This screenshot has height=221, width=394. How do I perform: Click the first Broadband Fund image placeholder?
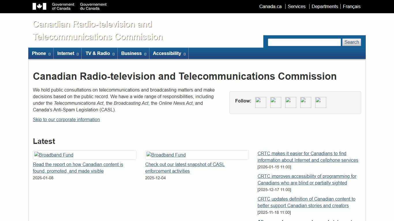54,155
